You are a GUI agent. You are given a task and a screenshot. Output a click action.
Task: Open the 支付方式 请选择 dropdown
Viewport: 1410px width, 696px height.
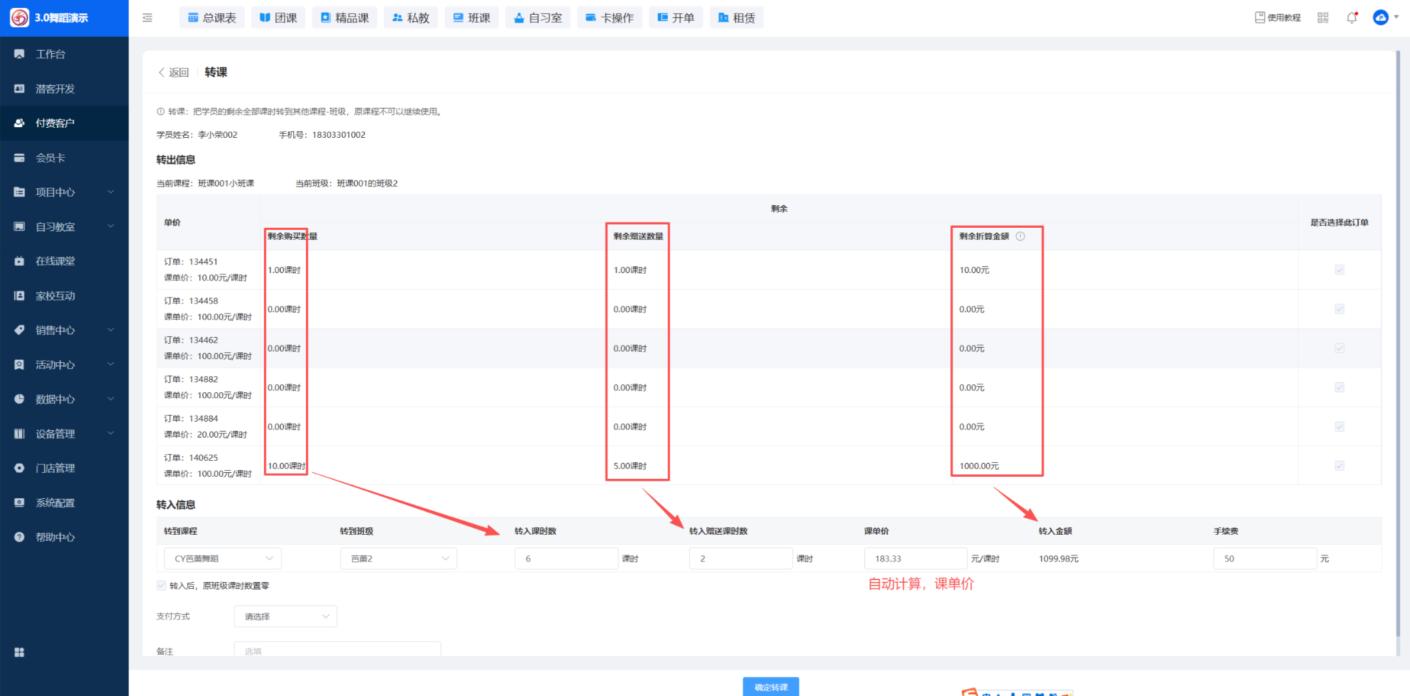click(x=285, y=617)
